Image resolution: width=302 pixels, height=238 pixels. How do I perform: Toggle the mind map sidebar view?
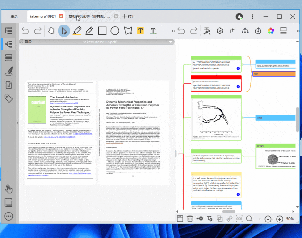[x=9, y=44]
